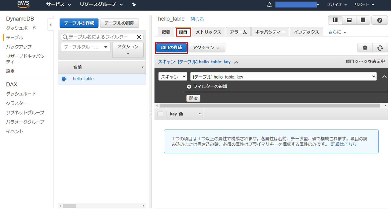Check the select-all items checkbox
The height and width of the screenshot is (209, 391).
[x=160, y=114]
